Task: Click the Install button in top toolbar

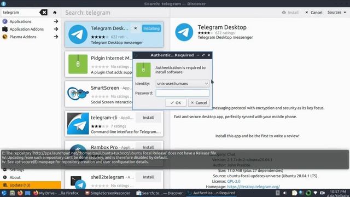Action: [x=290, y=13]
